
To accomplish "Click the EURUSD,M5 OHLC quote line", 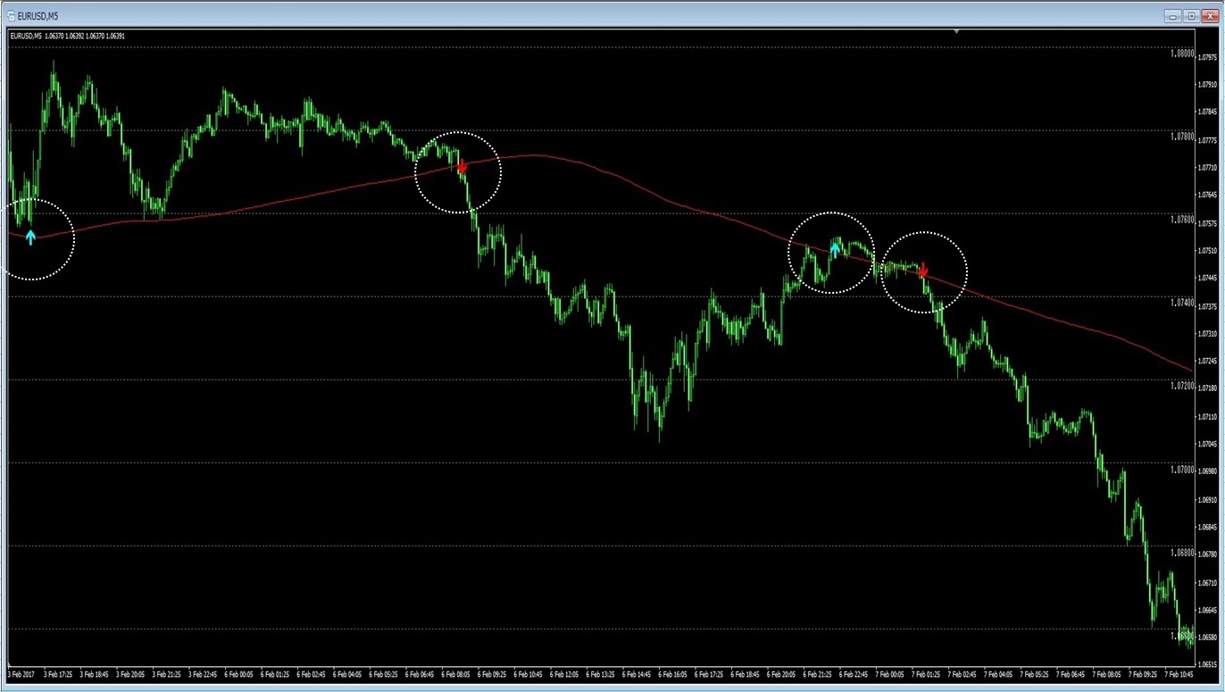I will 67,36.
